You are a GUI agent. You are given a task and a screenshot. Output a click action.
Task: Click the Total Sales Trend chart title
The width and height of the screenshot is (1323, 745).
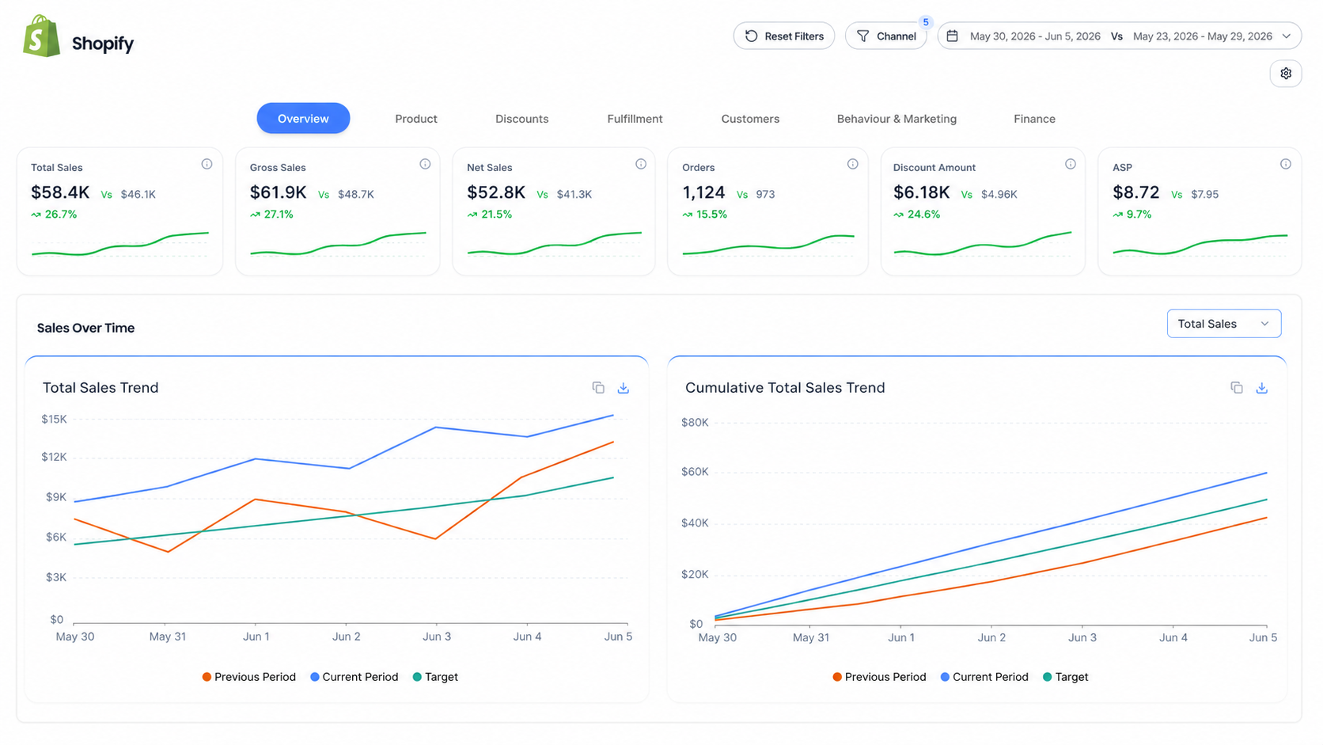click(x=100, y=388)
